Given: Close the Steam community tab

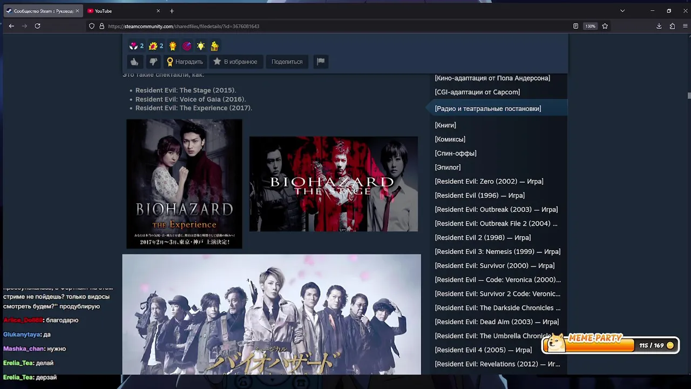Looking at the screenshot, I should click(77, 11).
